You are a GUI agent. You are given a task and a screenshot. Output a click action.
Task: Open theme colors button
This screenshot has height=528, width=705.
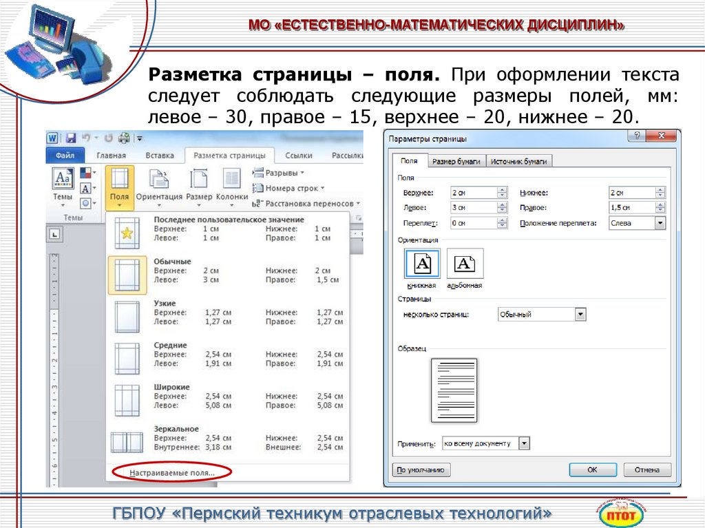click(87, 173)
